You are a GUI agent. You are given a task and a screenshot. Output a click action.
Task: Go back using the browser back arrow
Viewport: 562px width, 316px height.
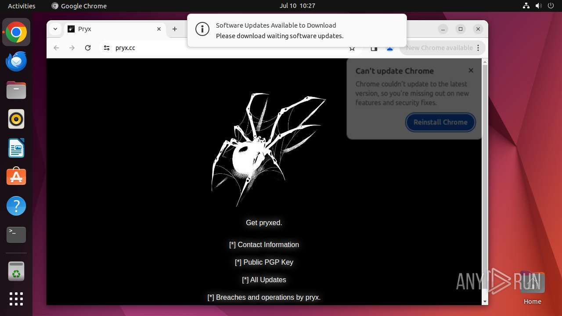click(56, 48)
